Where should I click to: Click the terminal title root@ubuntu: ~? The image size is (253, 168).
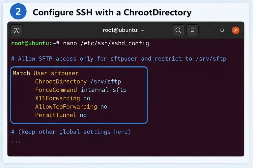[x=123, y=30]
